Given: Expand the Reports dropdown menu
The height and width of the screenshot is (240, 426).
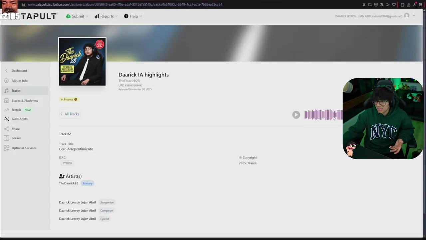Looking at the screenshot, I should 106,16.
